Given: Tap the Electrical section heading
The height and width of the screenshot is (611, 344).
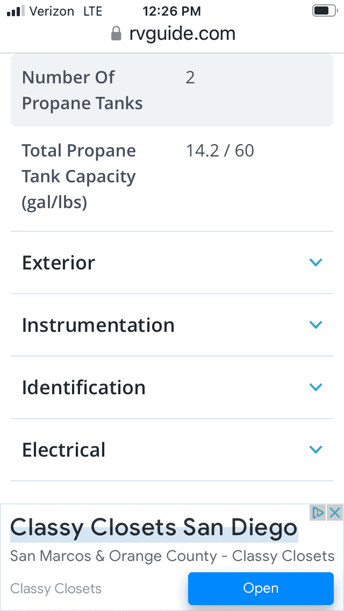Looking at the screenshot, I should [64, 450].
